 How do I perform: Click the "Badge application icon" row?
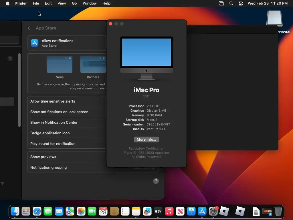(67, 133)
